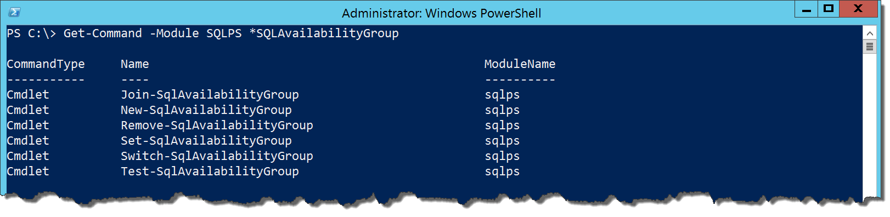This screenshot has height=217, width=890.
Task: Select the New-SqlAvailabilityGroup cmdlet name
Action: (206, 110)
